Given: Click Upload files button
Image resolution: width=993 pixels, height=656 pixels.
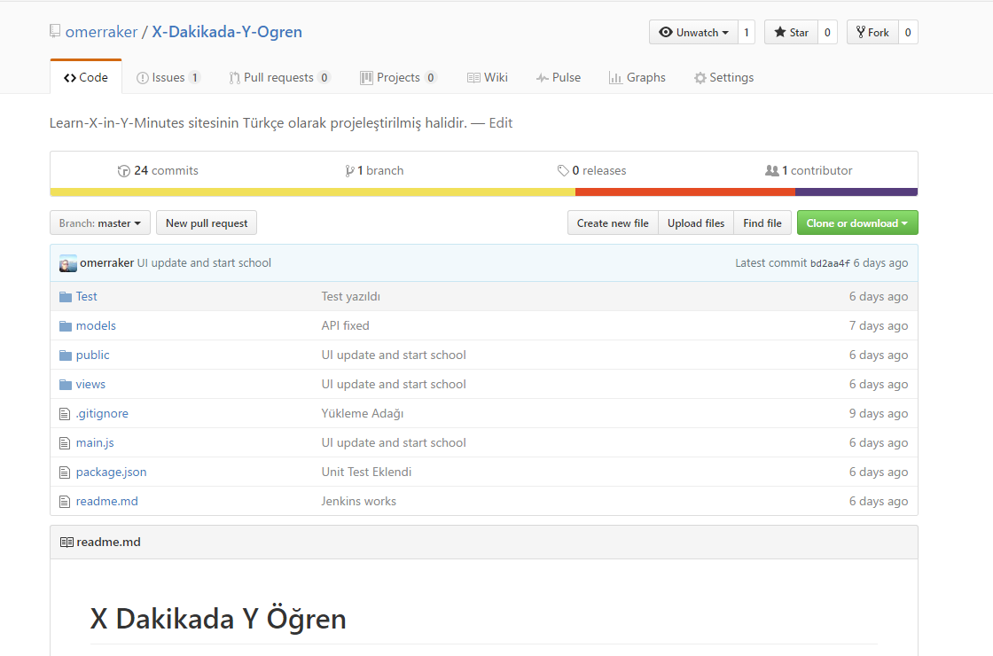Looking at the screenshot, I should tap(696, 223).
